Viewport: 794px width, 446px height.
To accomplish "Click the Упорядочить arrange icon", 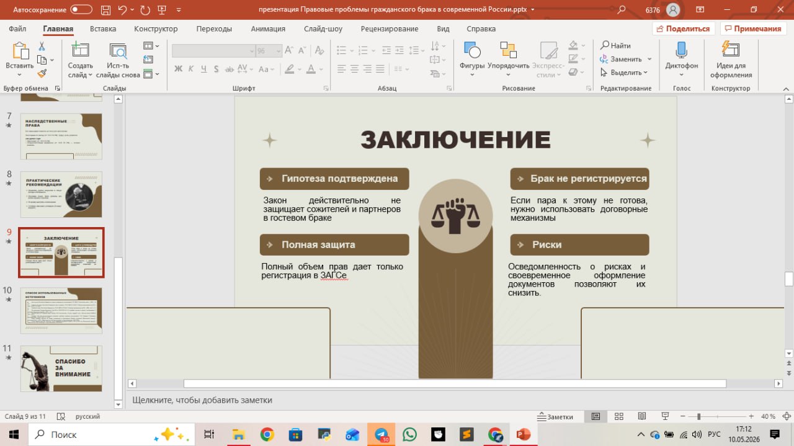I will pos(508,51).
